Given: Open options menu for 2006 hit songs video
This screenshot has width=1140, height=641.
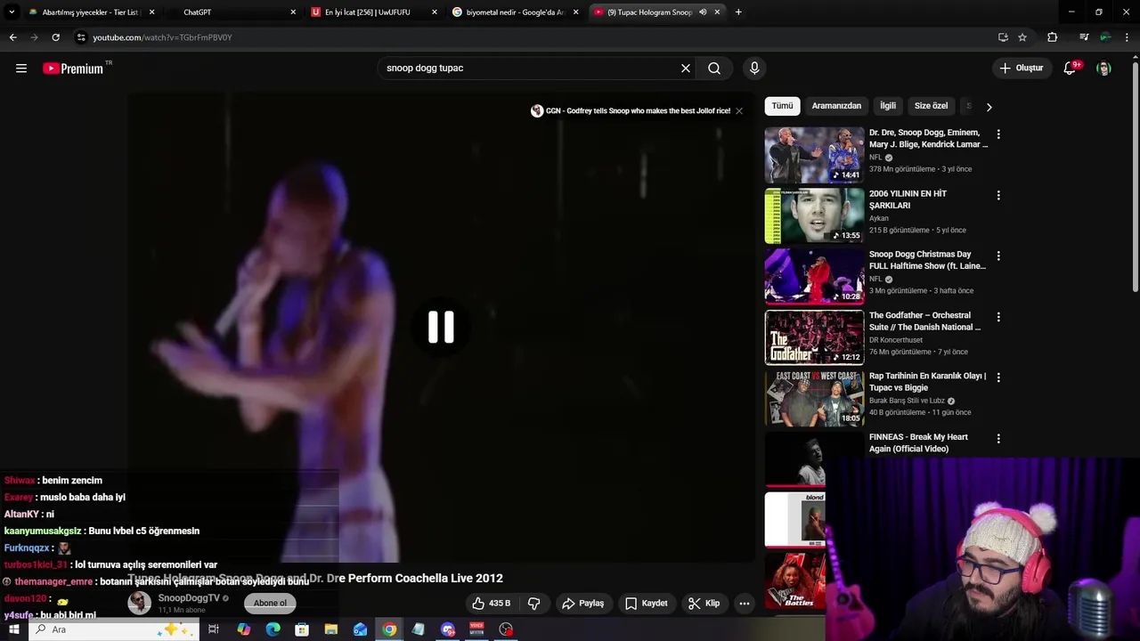Looking at the screenshot, I should pyautogui.click(x=998, y=195).
